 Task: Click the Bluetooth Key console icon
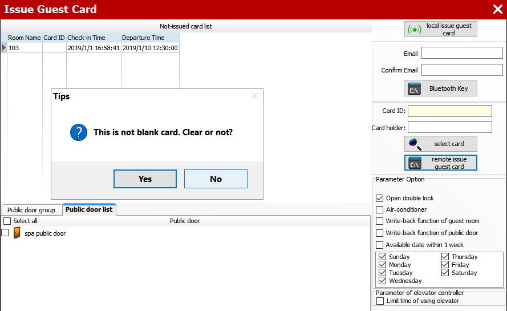click(415, 89)
